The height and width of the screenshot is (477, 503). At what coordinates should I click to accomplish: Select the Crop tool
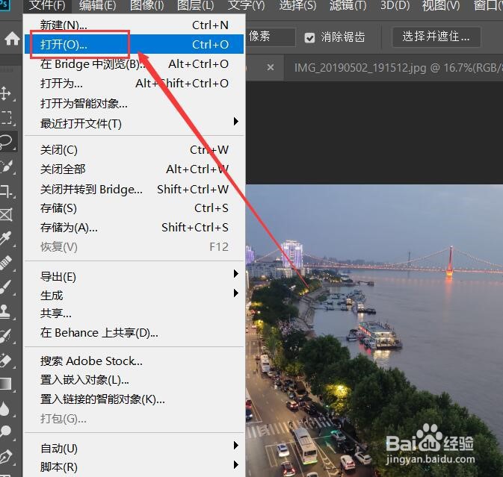pyautogui.click(x=6, y=190)
